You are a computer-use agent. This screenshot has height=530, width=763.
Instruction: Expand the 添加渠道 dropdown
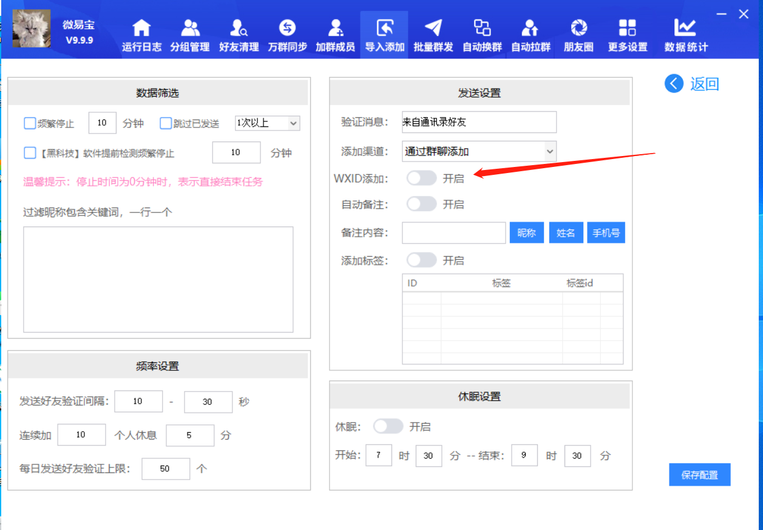(x=479, y=151)
